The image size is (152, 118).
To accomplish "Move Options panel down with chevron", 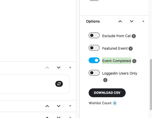I will 132,21.
